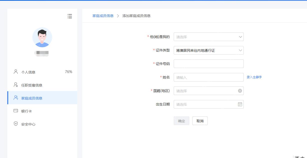This screenshot has width=307, height=158.
Task: Click the 取消 button
Action: [200, 121]
